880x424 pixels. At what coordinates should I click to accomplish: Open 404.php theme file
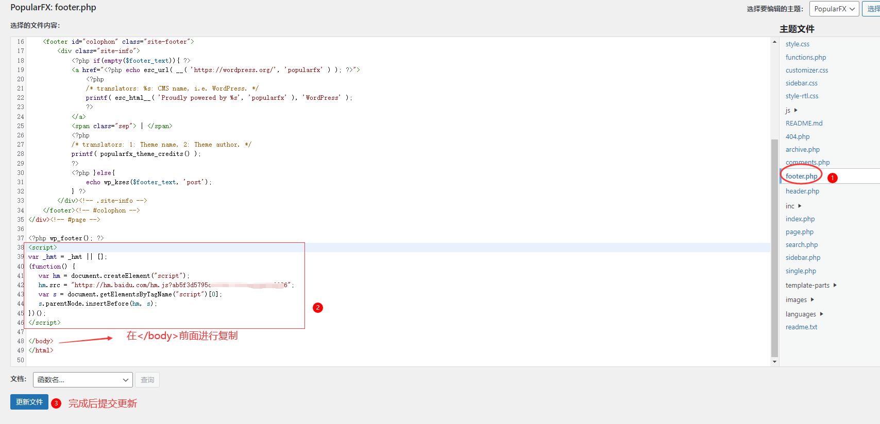tap(798, 136)
